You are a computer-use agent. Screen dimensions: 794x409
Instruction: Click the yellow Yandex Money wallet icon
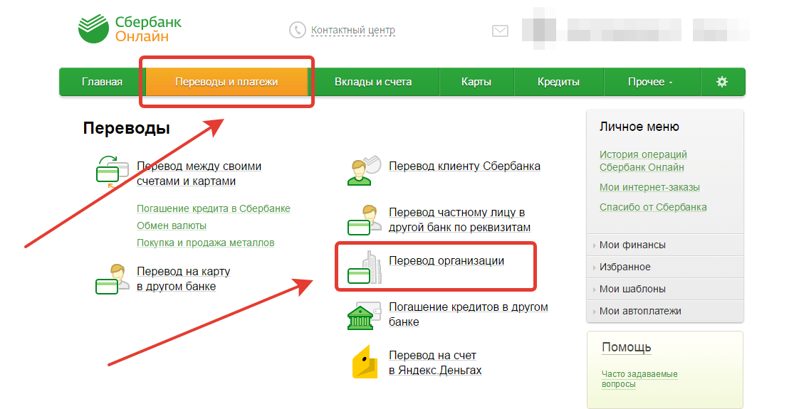click(x=365, y=361)
